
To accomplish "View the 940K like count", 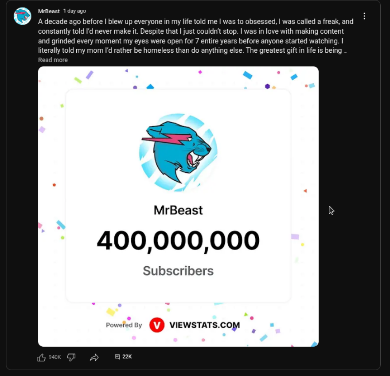I will pos(55,357).
